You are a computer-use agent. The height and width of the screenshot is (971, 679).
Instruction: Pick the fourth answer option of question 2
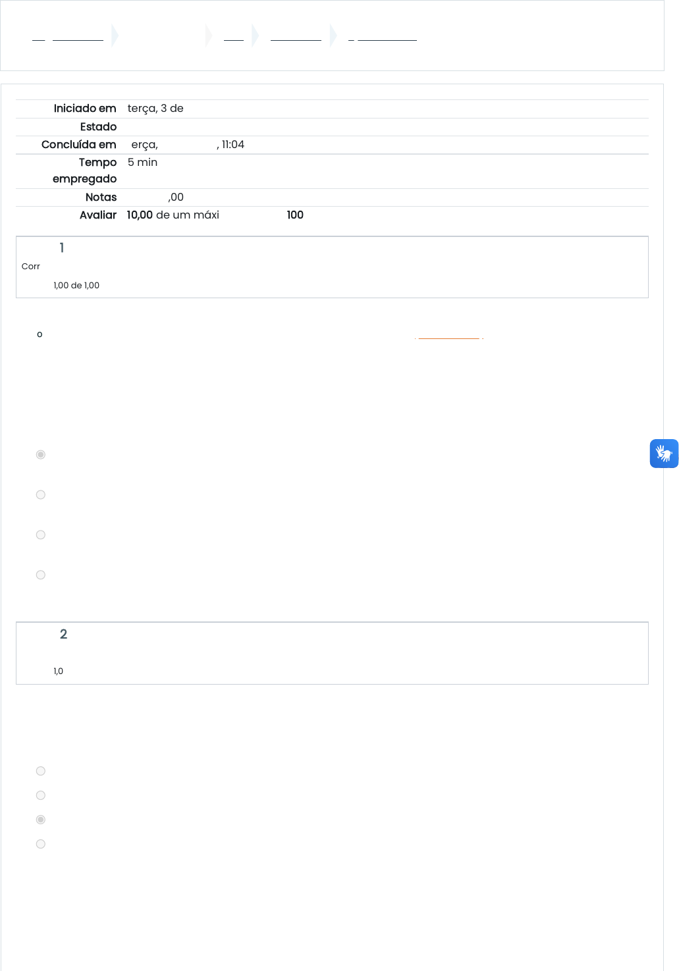41,845
